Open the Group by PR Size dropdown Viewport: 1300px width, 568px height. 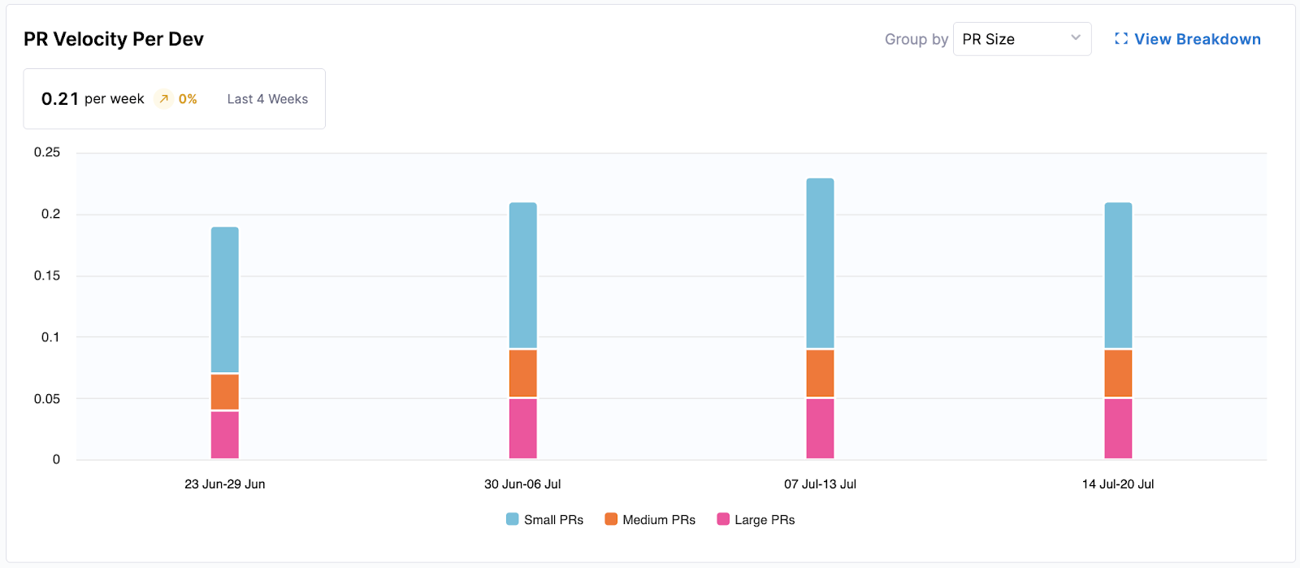1021,38
